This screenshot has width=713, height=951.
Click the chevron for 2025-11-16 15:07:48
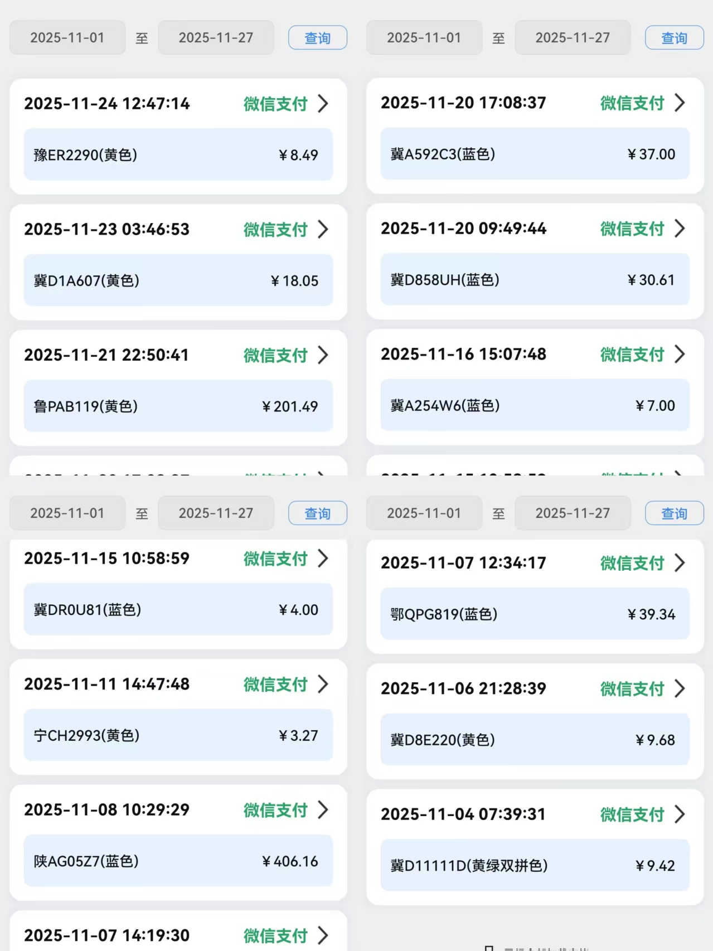click(680, 354)
